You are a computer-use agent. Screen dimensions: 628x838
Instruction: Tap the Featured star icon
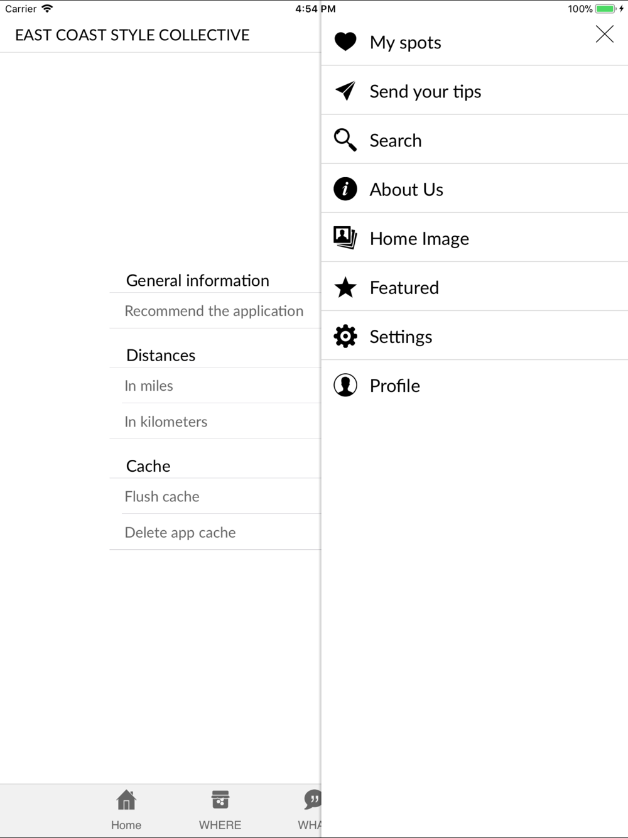coord(345,287)
